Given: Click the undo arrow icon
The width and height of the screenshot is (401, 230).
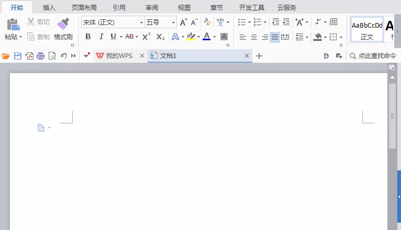Looking at the screenshot, I should pos(64,56).
